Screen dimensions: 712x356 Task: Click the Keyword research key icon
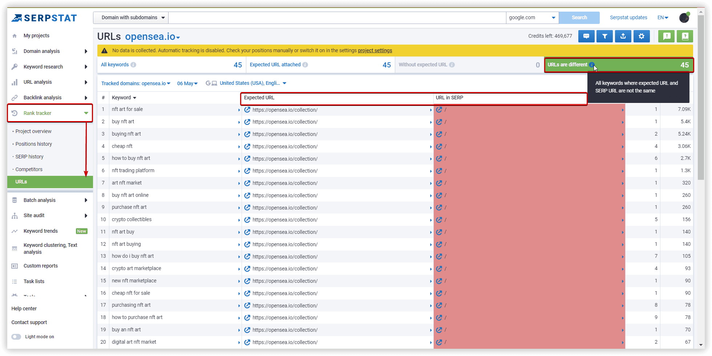(15, 67)
